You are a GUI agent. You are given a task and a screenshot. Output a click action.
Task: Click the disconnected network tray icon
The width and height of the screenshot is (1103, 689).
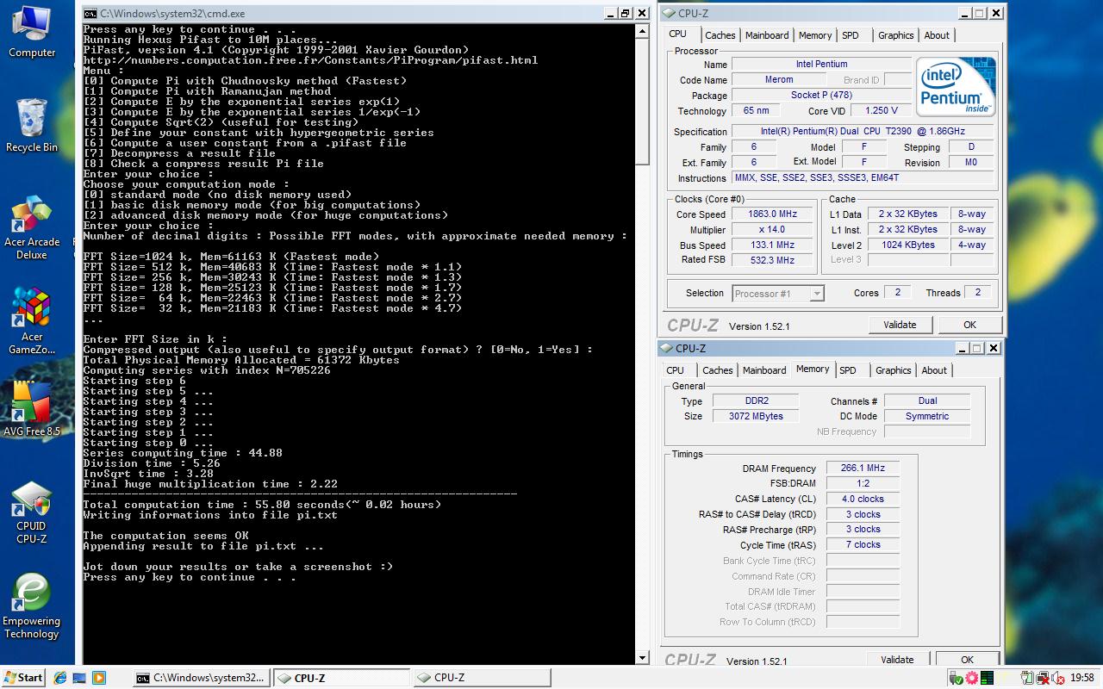tap(1042, 678)
